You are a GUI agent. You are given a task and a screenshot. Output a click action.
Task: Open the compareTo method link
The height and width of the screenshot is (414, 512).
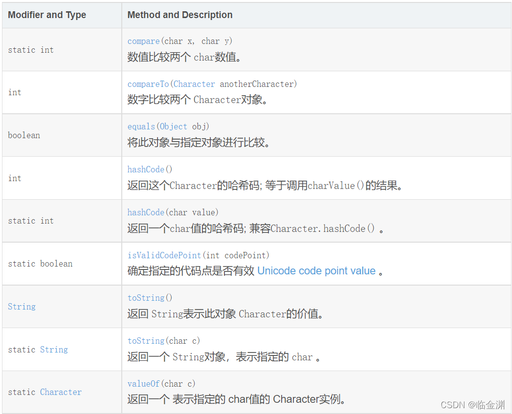148,84
